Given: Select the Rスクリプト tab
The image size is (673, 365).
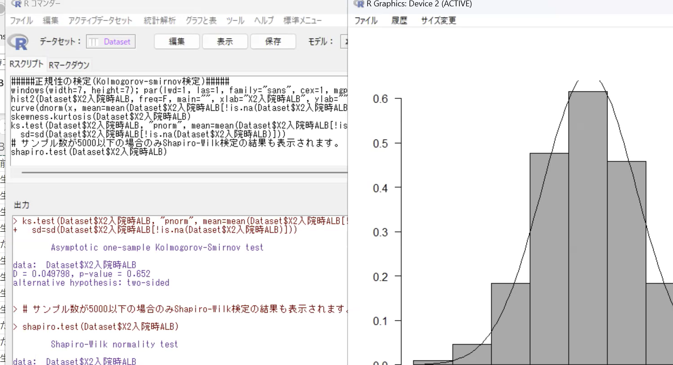Looking at the screenshot, I should (27, 65).
